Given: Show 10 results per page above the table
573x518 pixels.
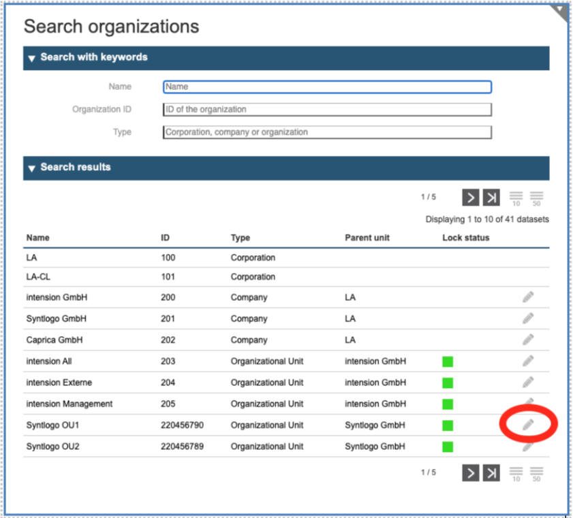Looking at the screenshot, I should pos(516,198).
